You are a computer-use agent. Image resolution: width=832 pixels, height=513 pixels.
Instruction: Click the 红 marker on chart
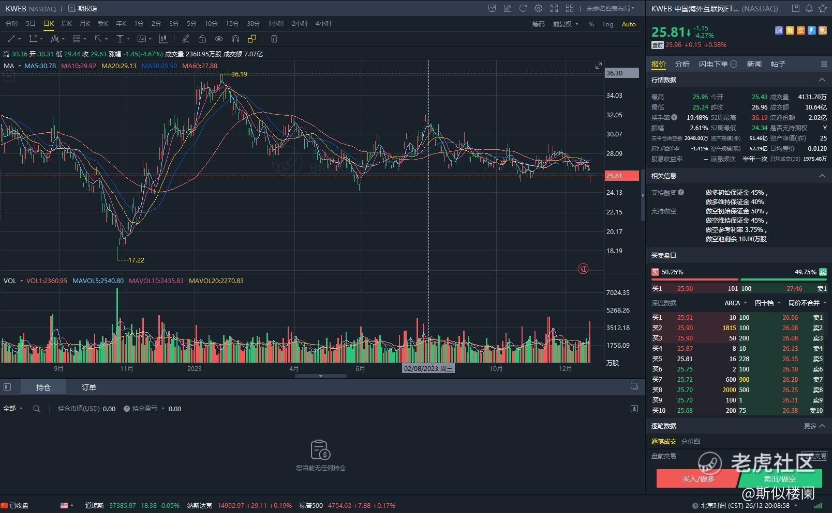tap(583, 269)
